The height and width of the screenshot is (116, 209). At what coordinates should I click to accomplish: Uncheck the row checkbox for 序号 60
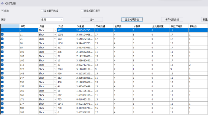point(2,43)
